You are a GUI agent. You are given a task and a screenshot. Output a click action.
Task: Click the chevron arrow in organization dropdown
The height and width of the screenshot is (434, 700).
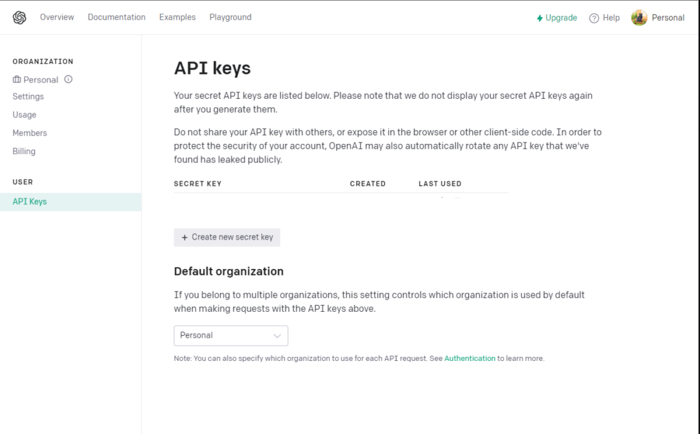278,336
